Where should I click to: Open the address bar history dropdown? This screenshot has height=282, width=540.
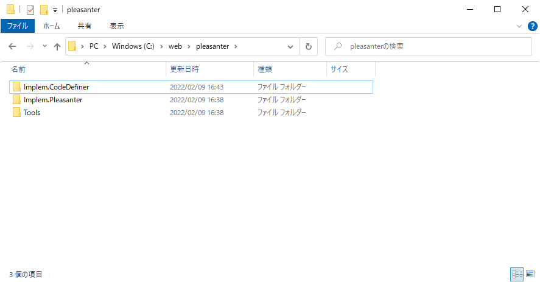point(290,46)
